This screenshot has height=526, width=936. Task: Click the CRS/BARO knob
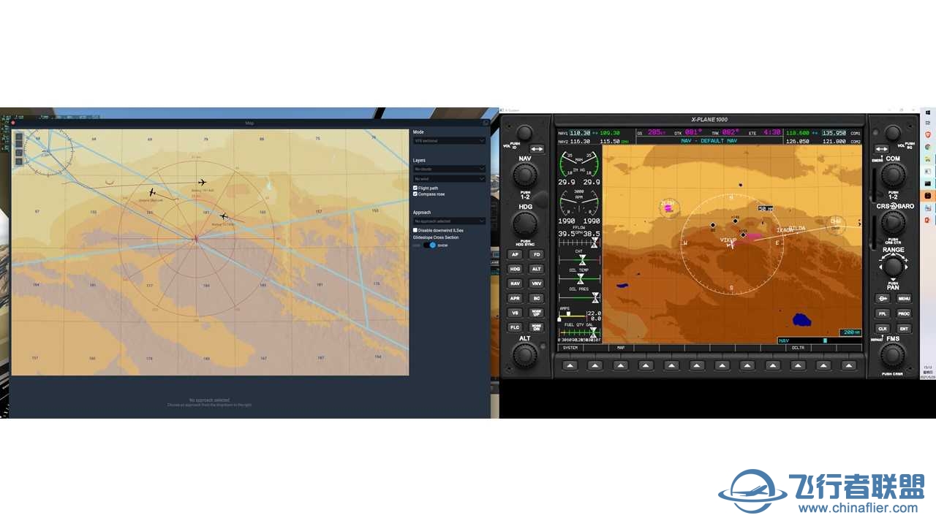click(893, 223)
